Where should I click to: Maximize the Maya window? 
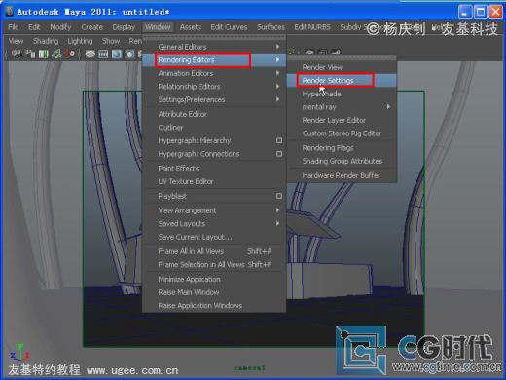pos(481,12)
